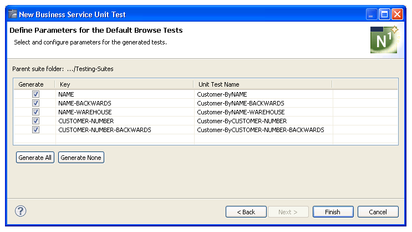The height and width of the screenshot is (232, 412).
Task: Select the CUSTOMER-NUMBER-BACKWARDS key cell
Action: pos(125,130)
